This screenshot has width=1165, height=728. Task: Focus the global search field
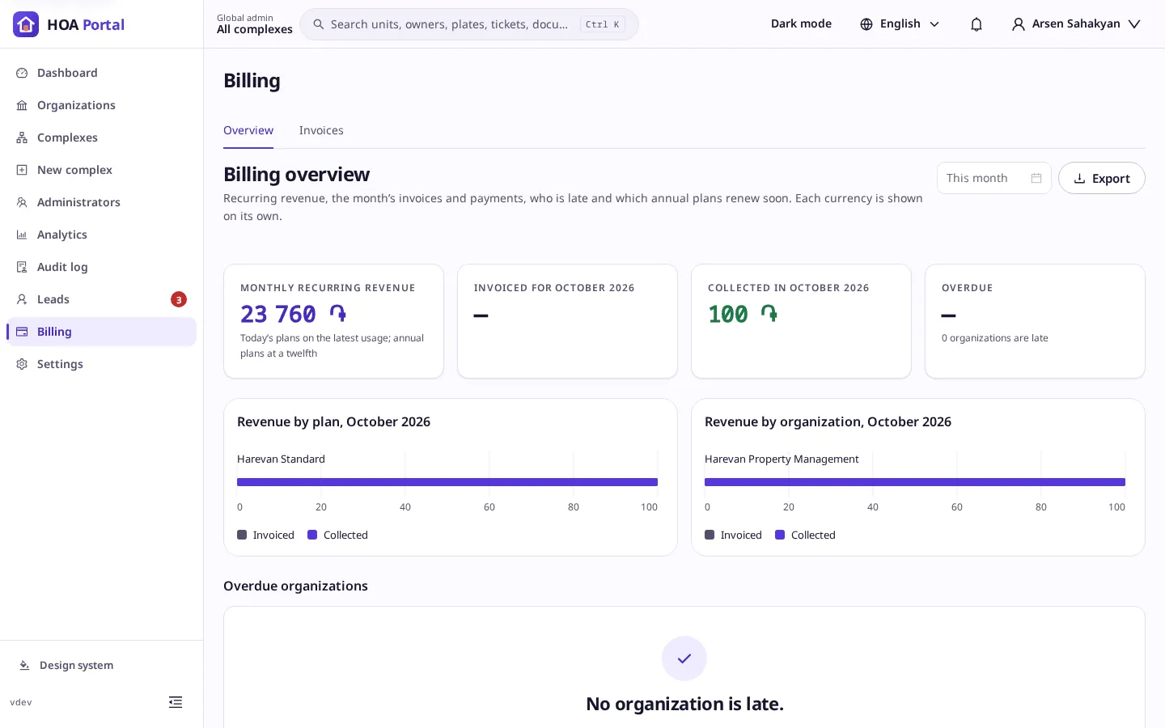click(x=469, y=24)
